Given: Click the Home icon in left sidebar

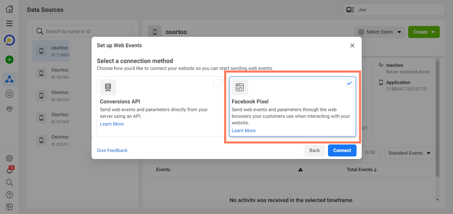Looking at the screenshot, I should point(9,9).
